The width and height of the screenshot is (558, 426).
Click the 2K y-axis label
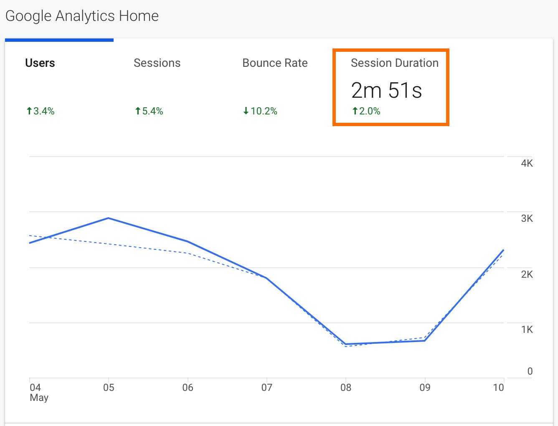[527, 274]
